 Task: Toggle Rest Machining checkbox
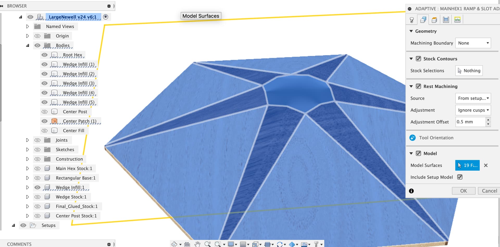418,86
